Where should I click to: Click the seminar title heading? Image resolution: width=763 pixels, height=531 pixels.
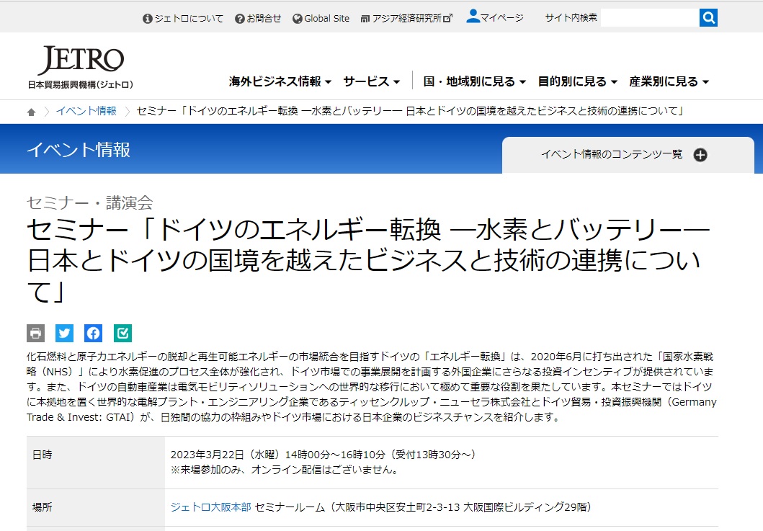(368, 260)
